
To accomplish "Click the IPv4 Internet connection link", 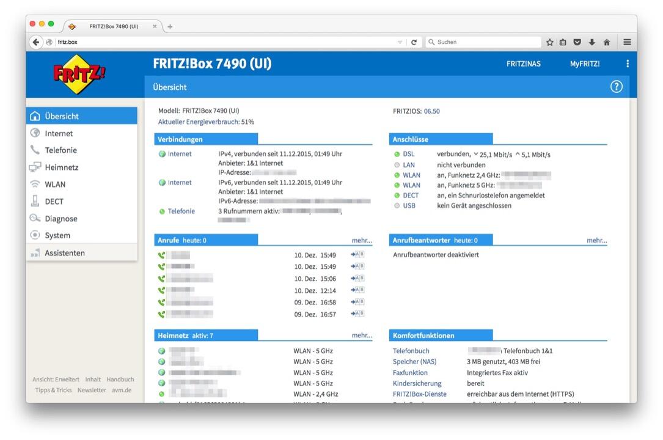I will pyautogui.click(x=180, y=154).
